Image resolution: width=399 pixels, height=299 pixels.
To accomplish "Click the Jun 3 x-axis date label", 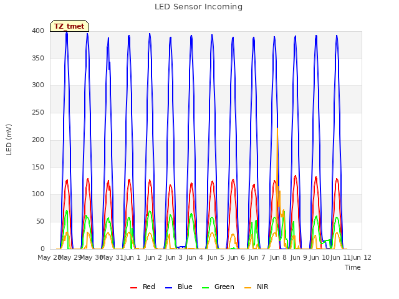I will coord(174,257).
